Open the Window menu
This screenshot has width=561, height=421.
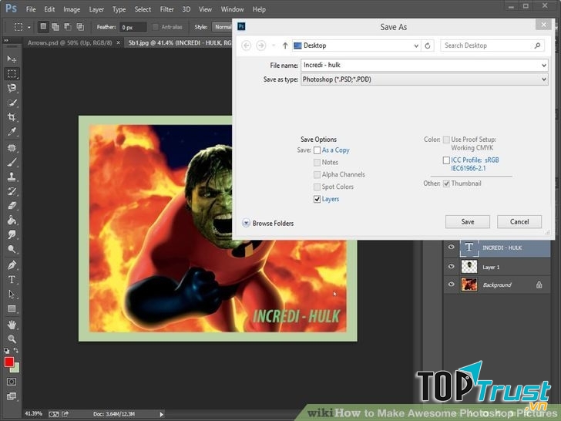[x=232, y=9]
